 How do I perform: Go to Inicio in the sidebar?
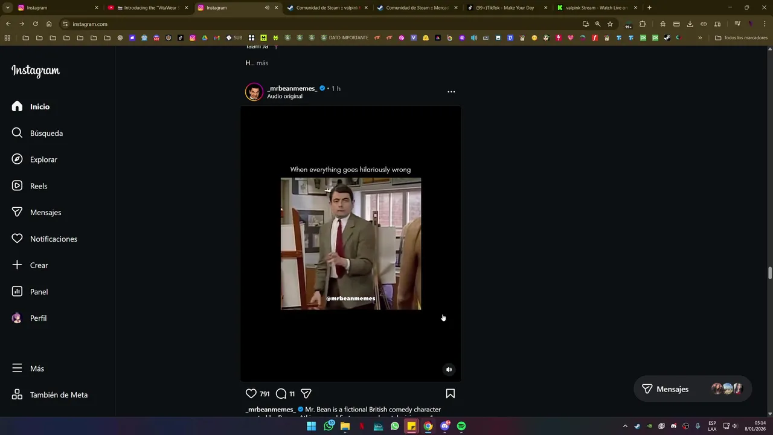point(31,106)
